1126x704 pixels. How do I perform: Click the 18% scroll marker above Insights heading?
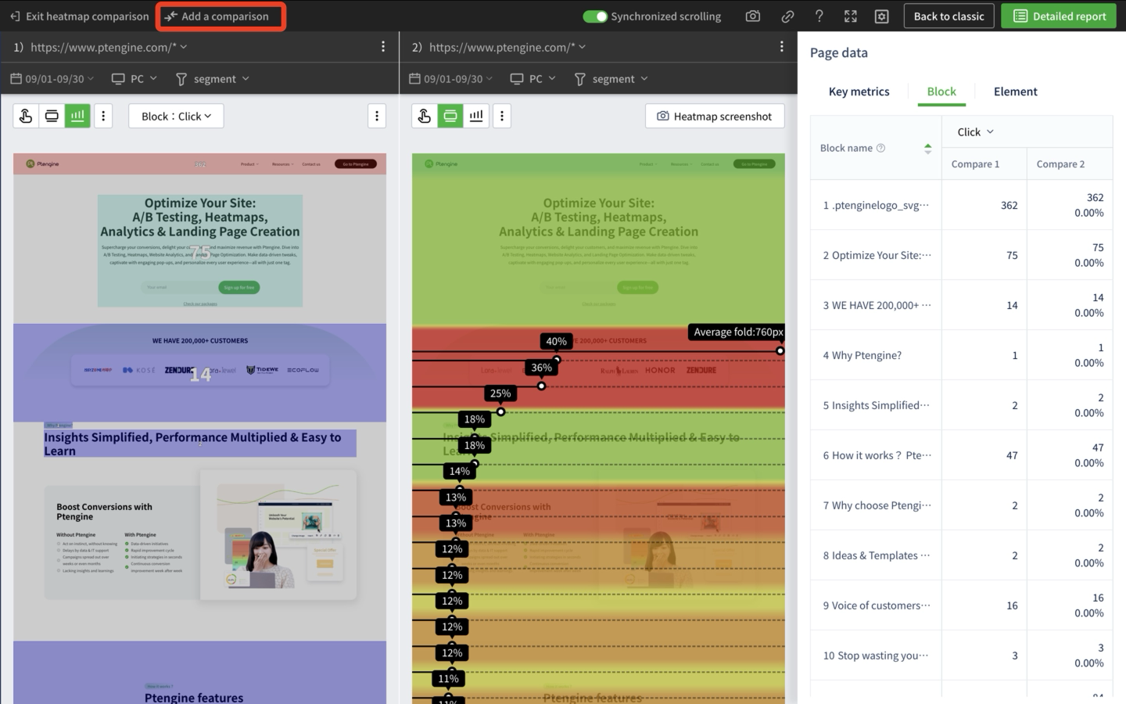[x=475, y=419]
